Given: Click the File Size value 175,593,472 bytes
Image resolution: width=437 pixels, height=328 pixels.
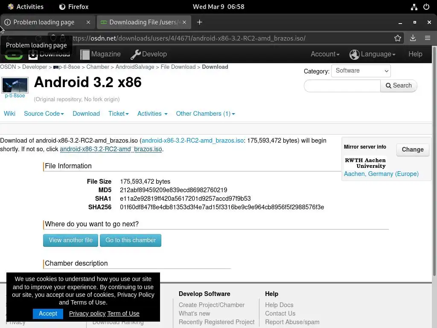Looking at the screenshot, I should [145, 182].
